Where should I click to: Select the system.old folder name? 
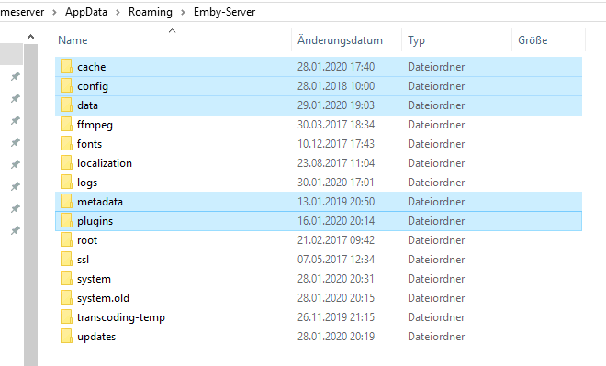pyautogui.click(x=103, y=299)
